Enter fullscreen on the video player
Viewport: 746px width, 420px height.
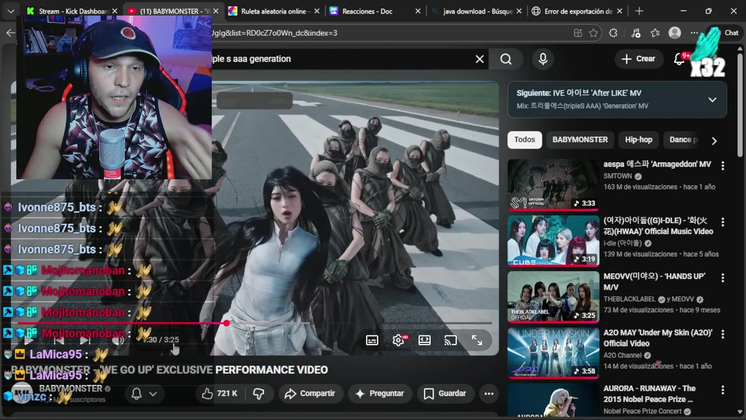point(477,340)
